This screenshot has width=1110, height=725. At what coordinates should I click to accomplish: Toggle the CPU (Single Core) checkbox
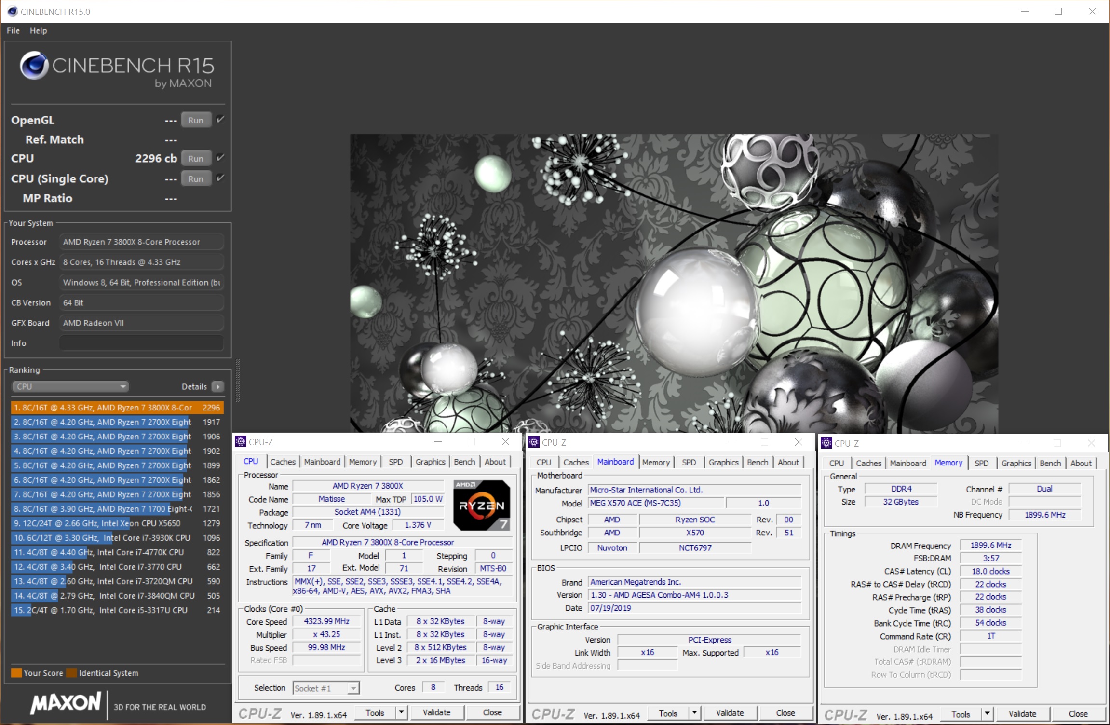(220, 178)
